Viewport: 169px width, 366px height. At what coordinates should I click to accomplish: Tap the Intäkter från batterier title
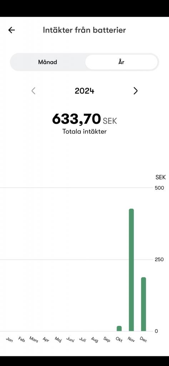(x=84, y=30)
